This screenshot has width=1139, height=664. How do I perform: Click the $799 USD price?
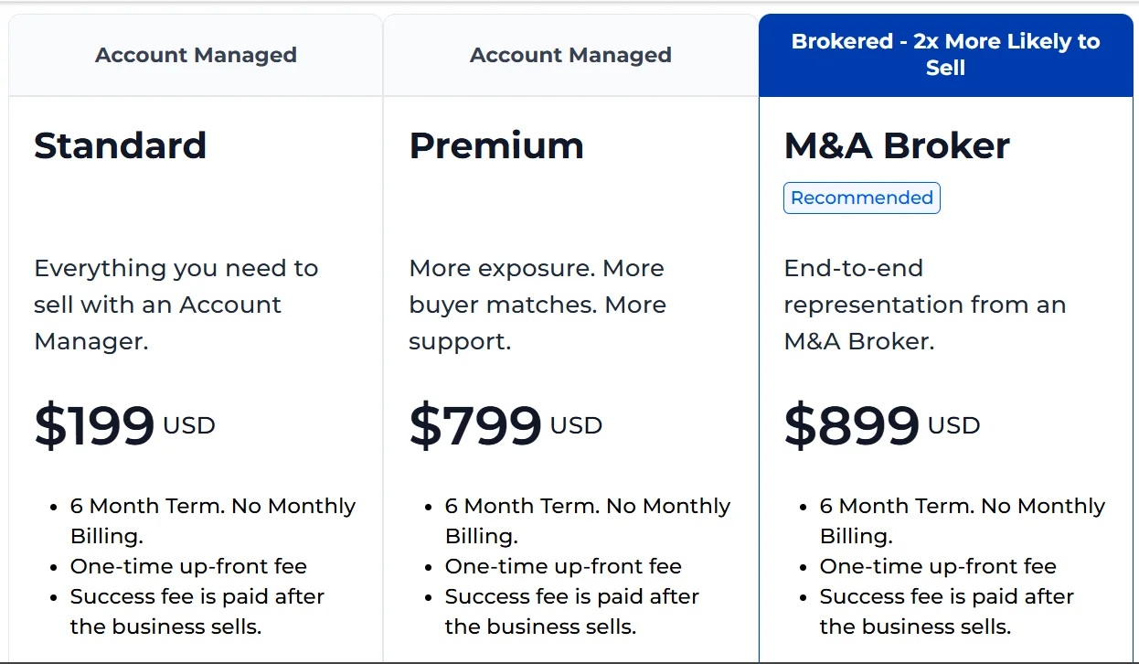[x=506, y=425]
